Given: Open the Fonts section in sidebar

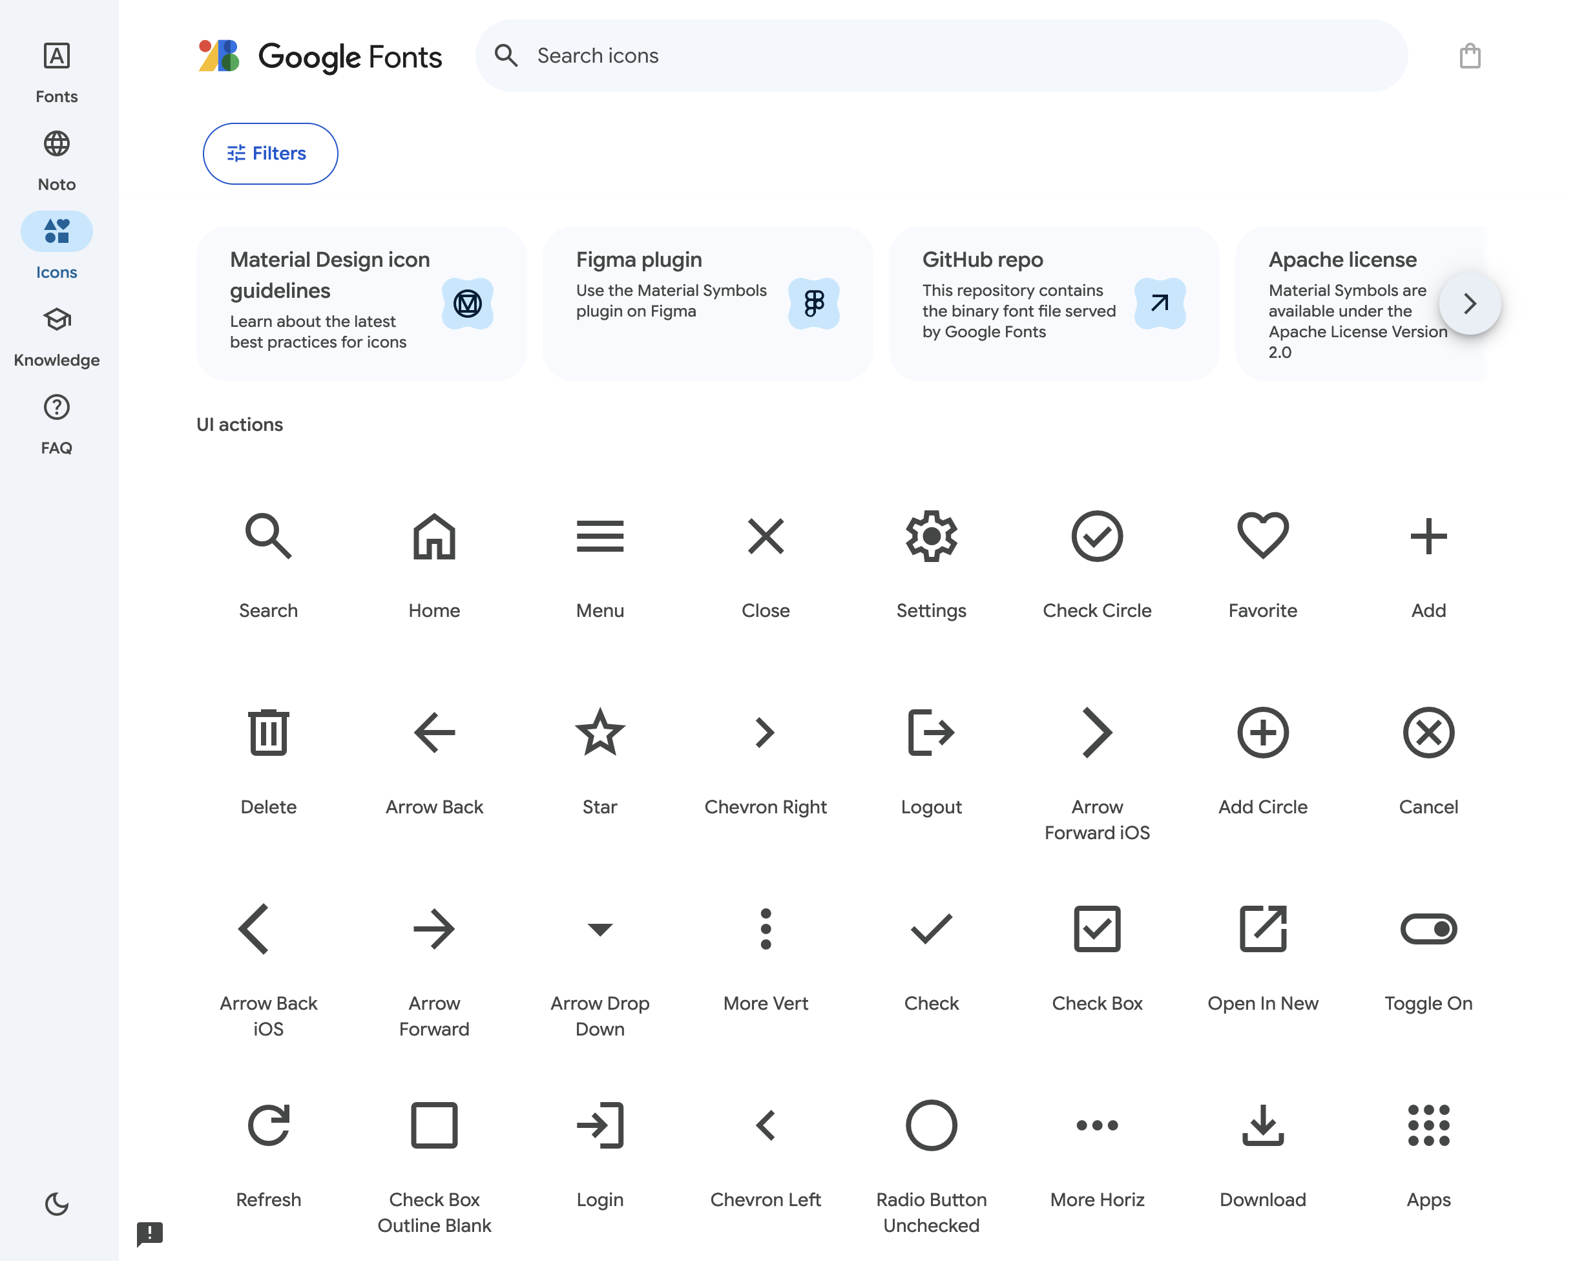Looking at the screenshot, I should tap(56, 73).
